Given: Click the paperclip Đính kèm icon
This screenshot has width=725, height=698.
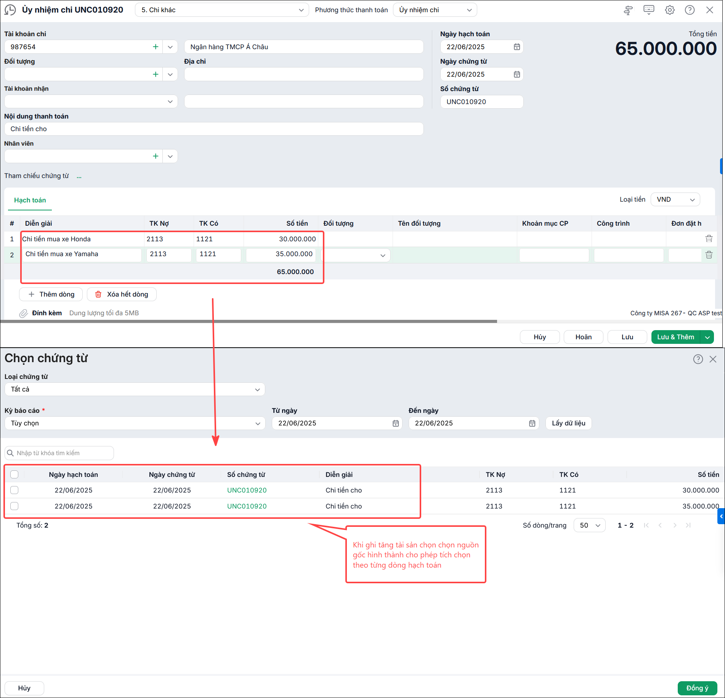Looking at the screenshot, I should (24, 313).
